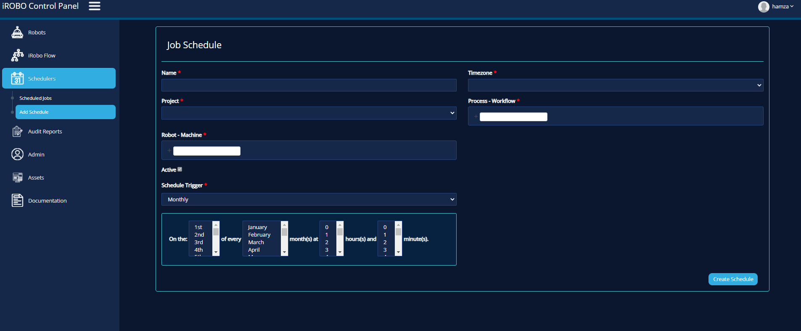The image size is (801, 331).
Task: Click the iRobo Flow icon
Action: [17, 55]
